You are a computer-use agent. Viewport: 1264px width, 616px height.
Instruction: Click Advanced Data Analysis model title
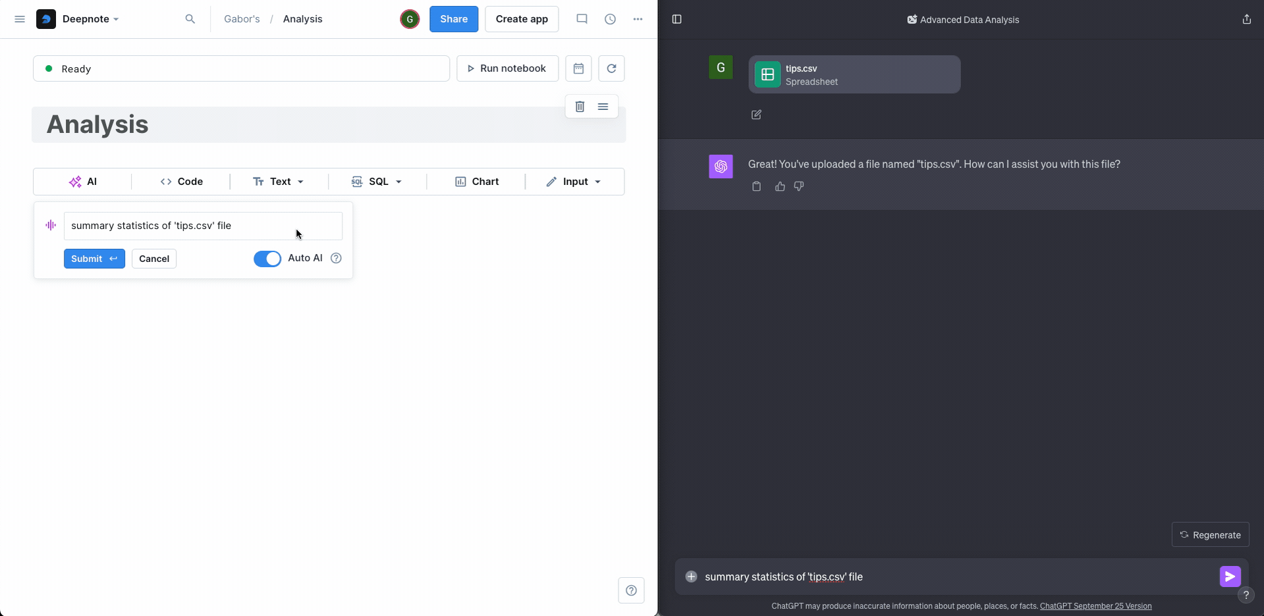(x=963, y=20)
